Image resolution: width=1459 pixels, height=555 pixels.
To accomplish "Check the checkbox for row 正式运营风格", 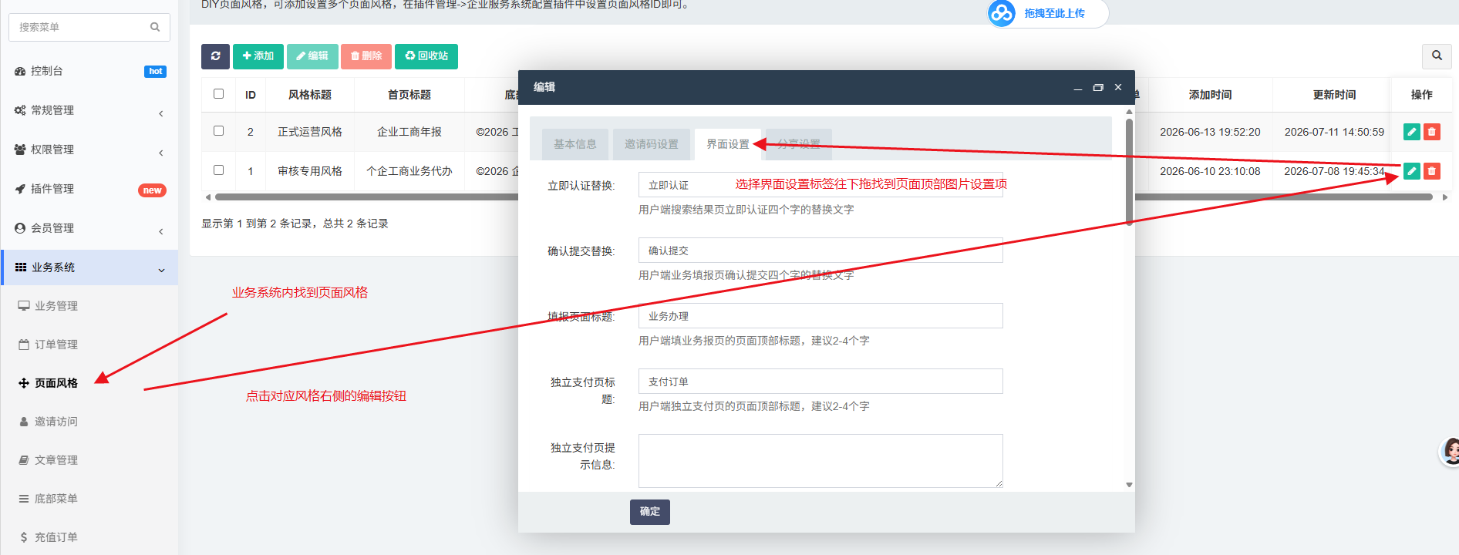I will tap(218, 131).
